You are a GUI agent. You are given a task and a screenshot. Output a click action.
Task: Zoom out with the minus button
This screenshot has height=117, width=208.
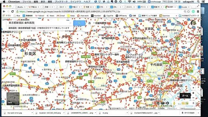tap(193, 98)
